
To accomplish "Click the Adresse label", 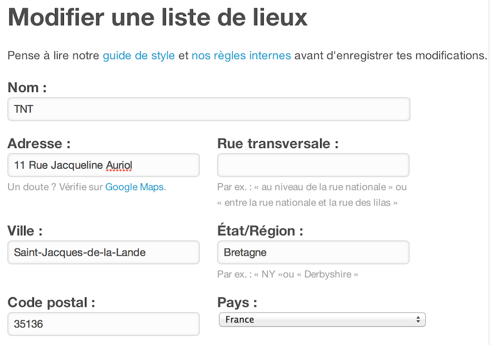I will click(x=39, y=144).
